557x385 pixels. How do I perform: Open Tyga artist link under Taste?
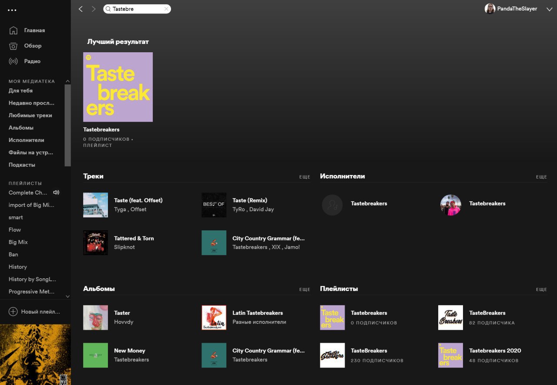coord(120,209)
